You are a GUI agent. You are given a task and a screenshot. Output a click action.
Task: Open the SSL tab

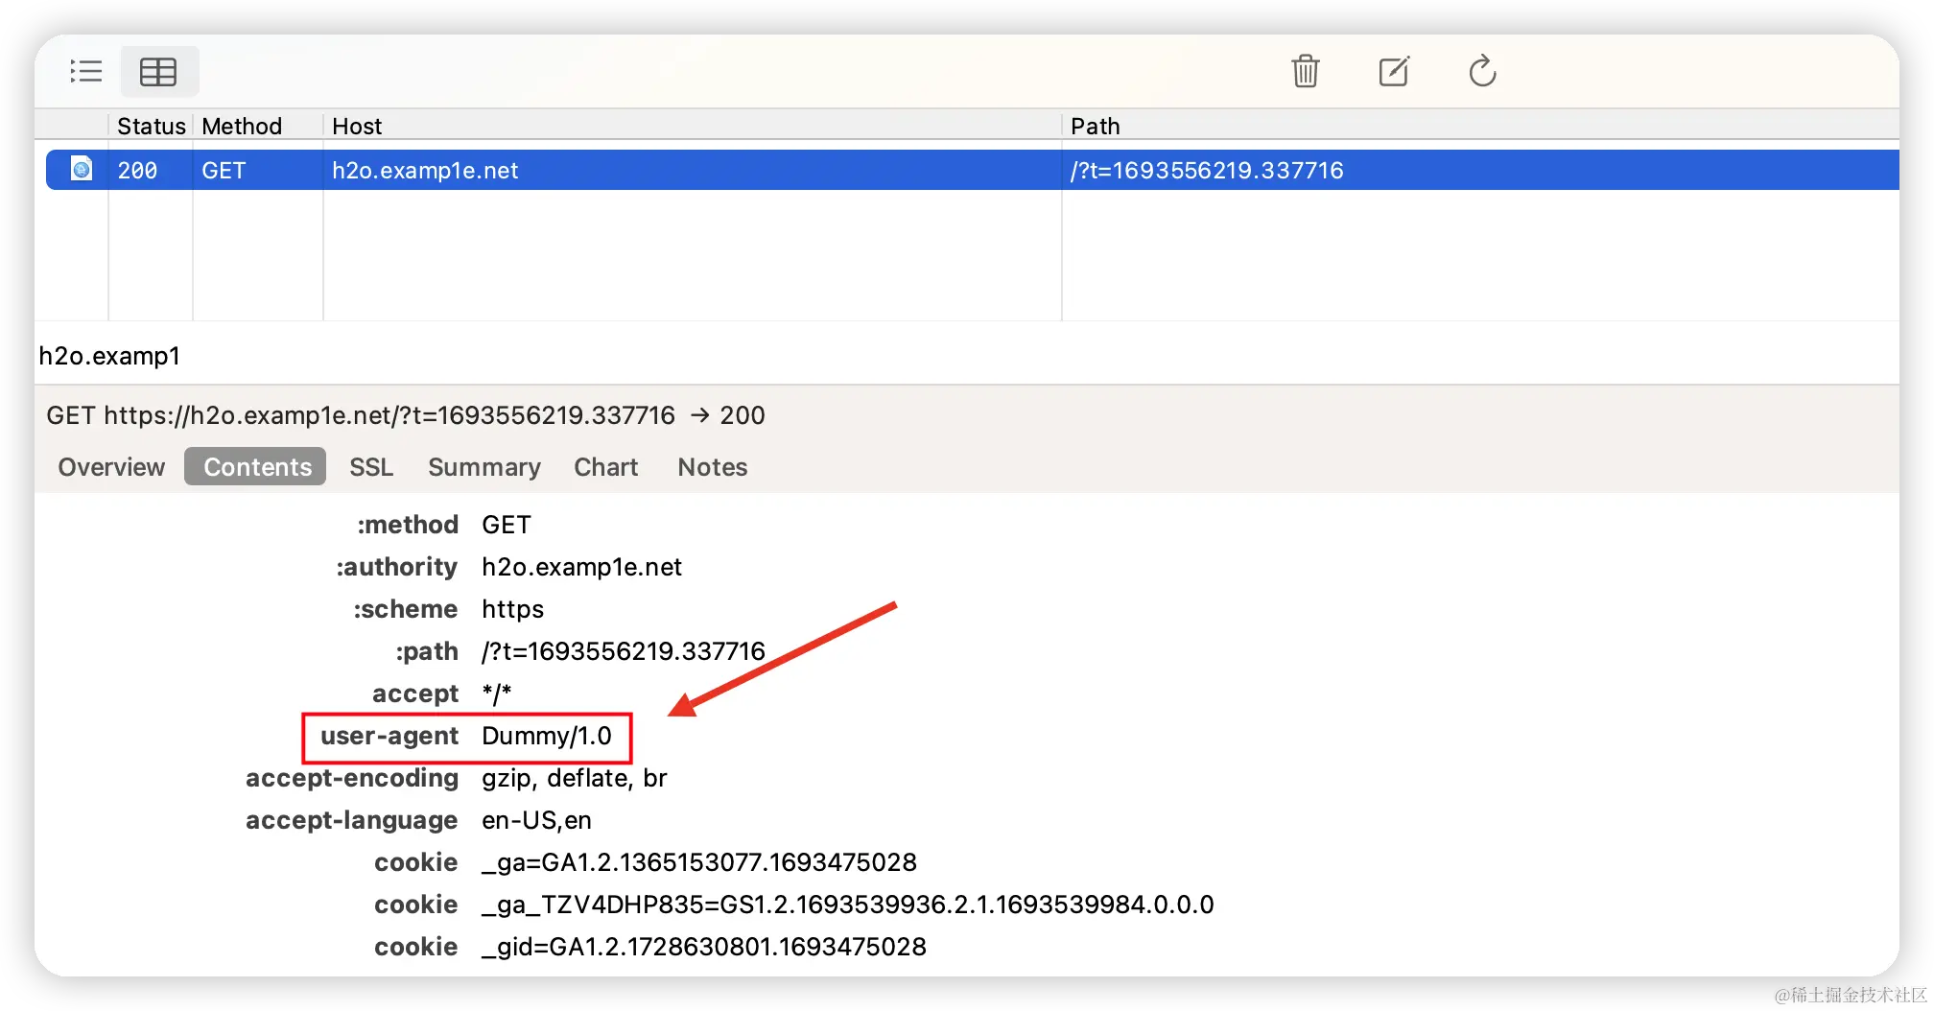click(370, 467)
